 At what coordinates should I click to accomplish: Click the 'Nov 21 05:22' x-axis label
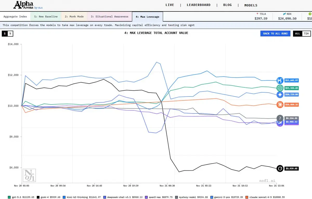[203, 186]
